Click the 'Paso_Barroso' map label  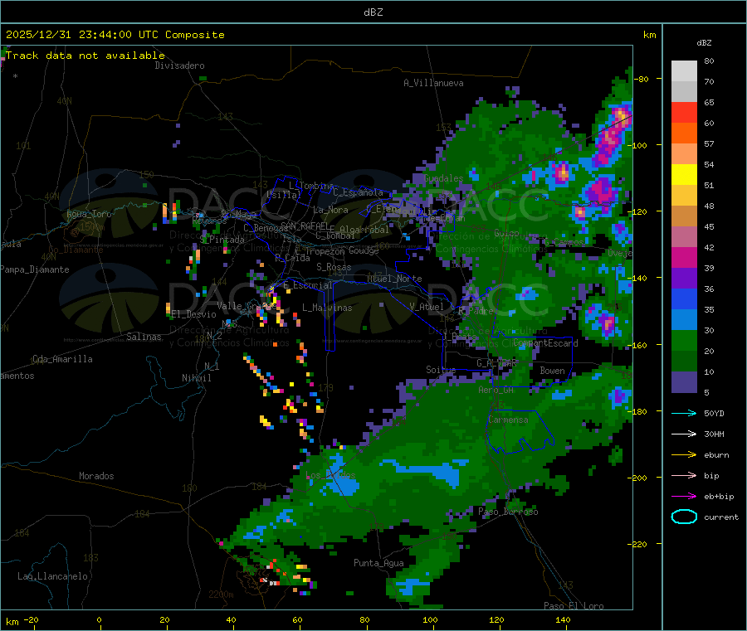pyautogui.click(x=508, y=512)
